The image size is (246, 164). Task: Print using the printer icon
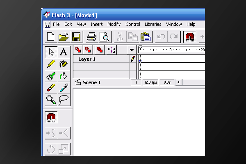[x=92, y=37]
